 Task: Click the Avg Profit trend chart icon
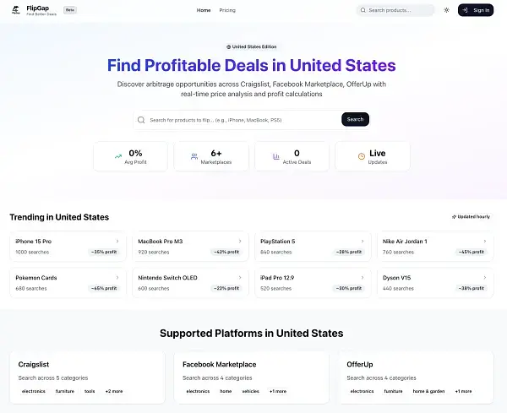(118, 156)
